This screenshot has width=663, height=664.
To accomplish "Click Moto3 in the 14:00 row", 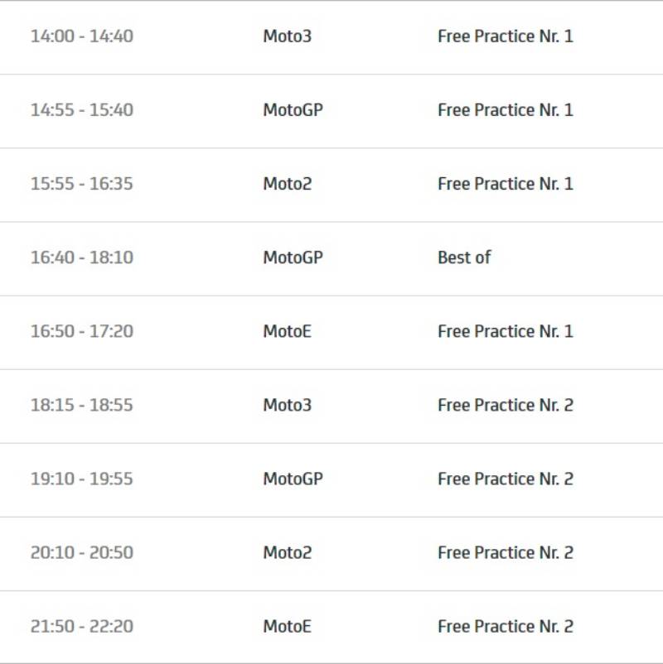I will [x=288, y=36].
